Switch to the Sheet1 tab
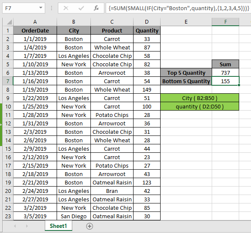Screen dimensions: 251x233 pyautogui.click(x=58, y=226)
